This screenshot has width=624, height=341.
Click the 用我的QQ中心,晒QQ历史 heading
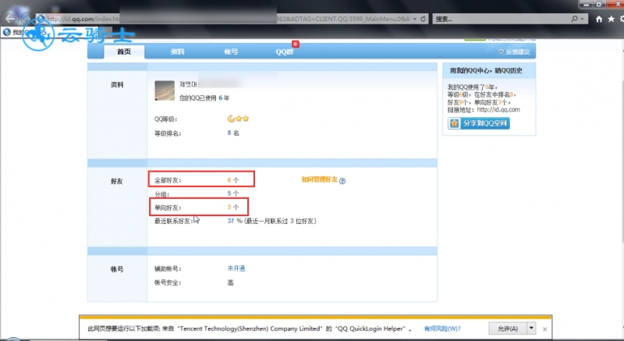point(486,71)
